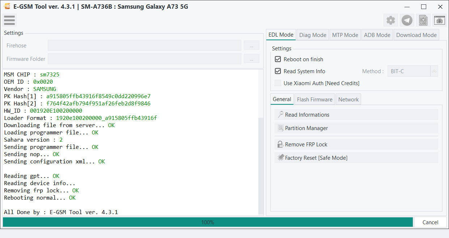The height and width of the screenshot is (238, 449).
Task: Click the Factory Reset chip icon
Action: [280, 158]
